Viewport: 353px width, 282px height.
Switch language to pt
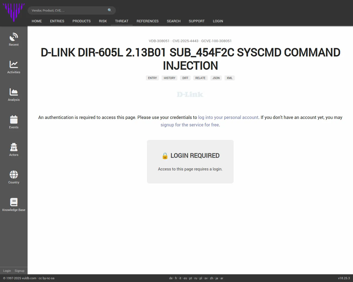tap(191, 278)
